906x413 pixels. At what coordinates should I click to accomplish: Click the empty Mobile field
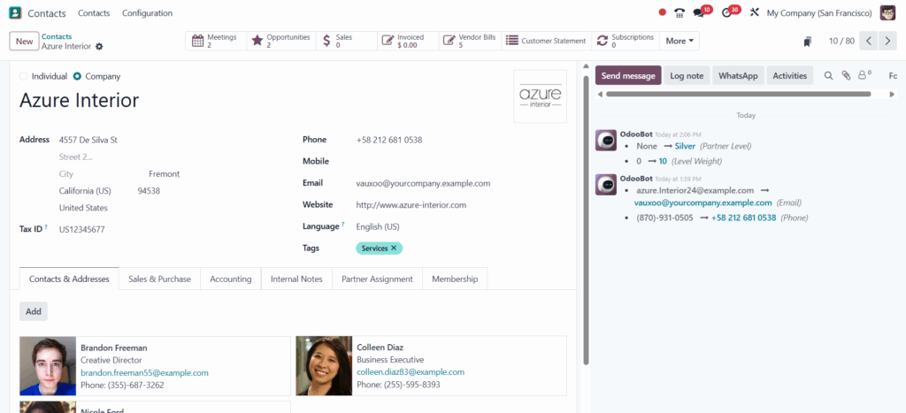click(x=460, y=161)
